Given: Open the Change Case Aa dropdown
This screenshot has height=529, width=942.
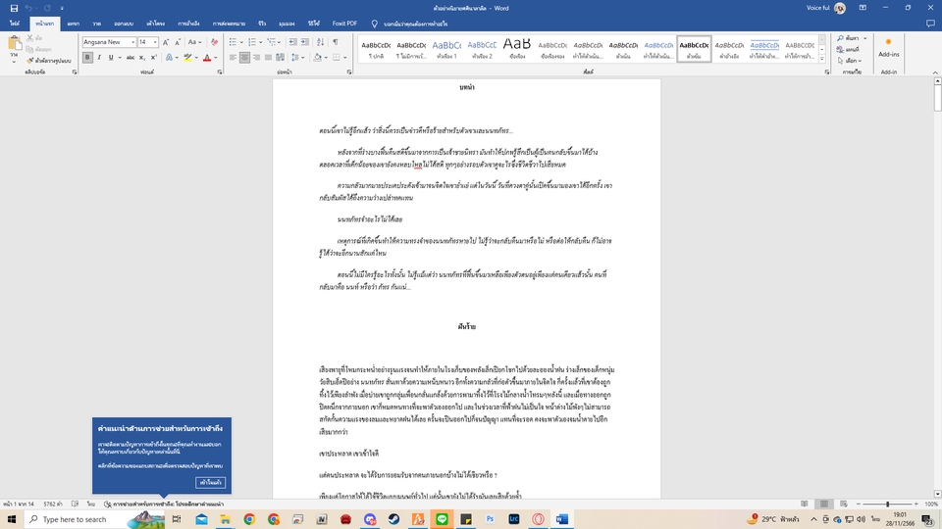Looking at the screenshot, I should [193, 42].
